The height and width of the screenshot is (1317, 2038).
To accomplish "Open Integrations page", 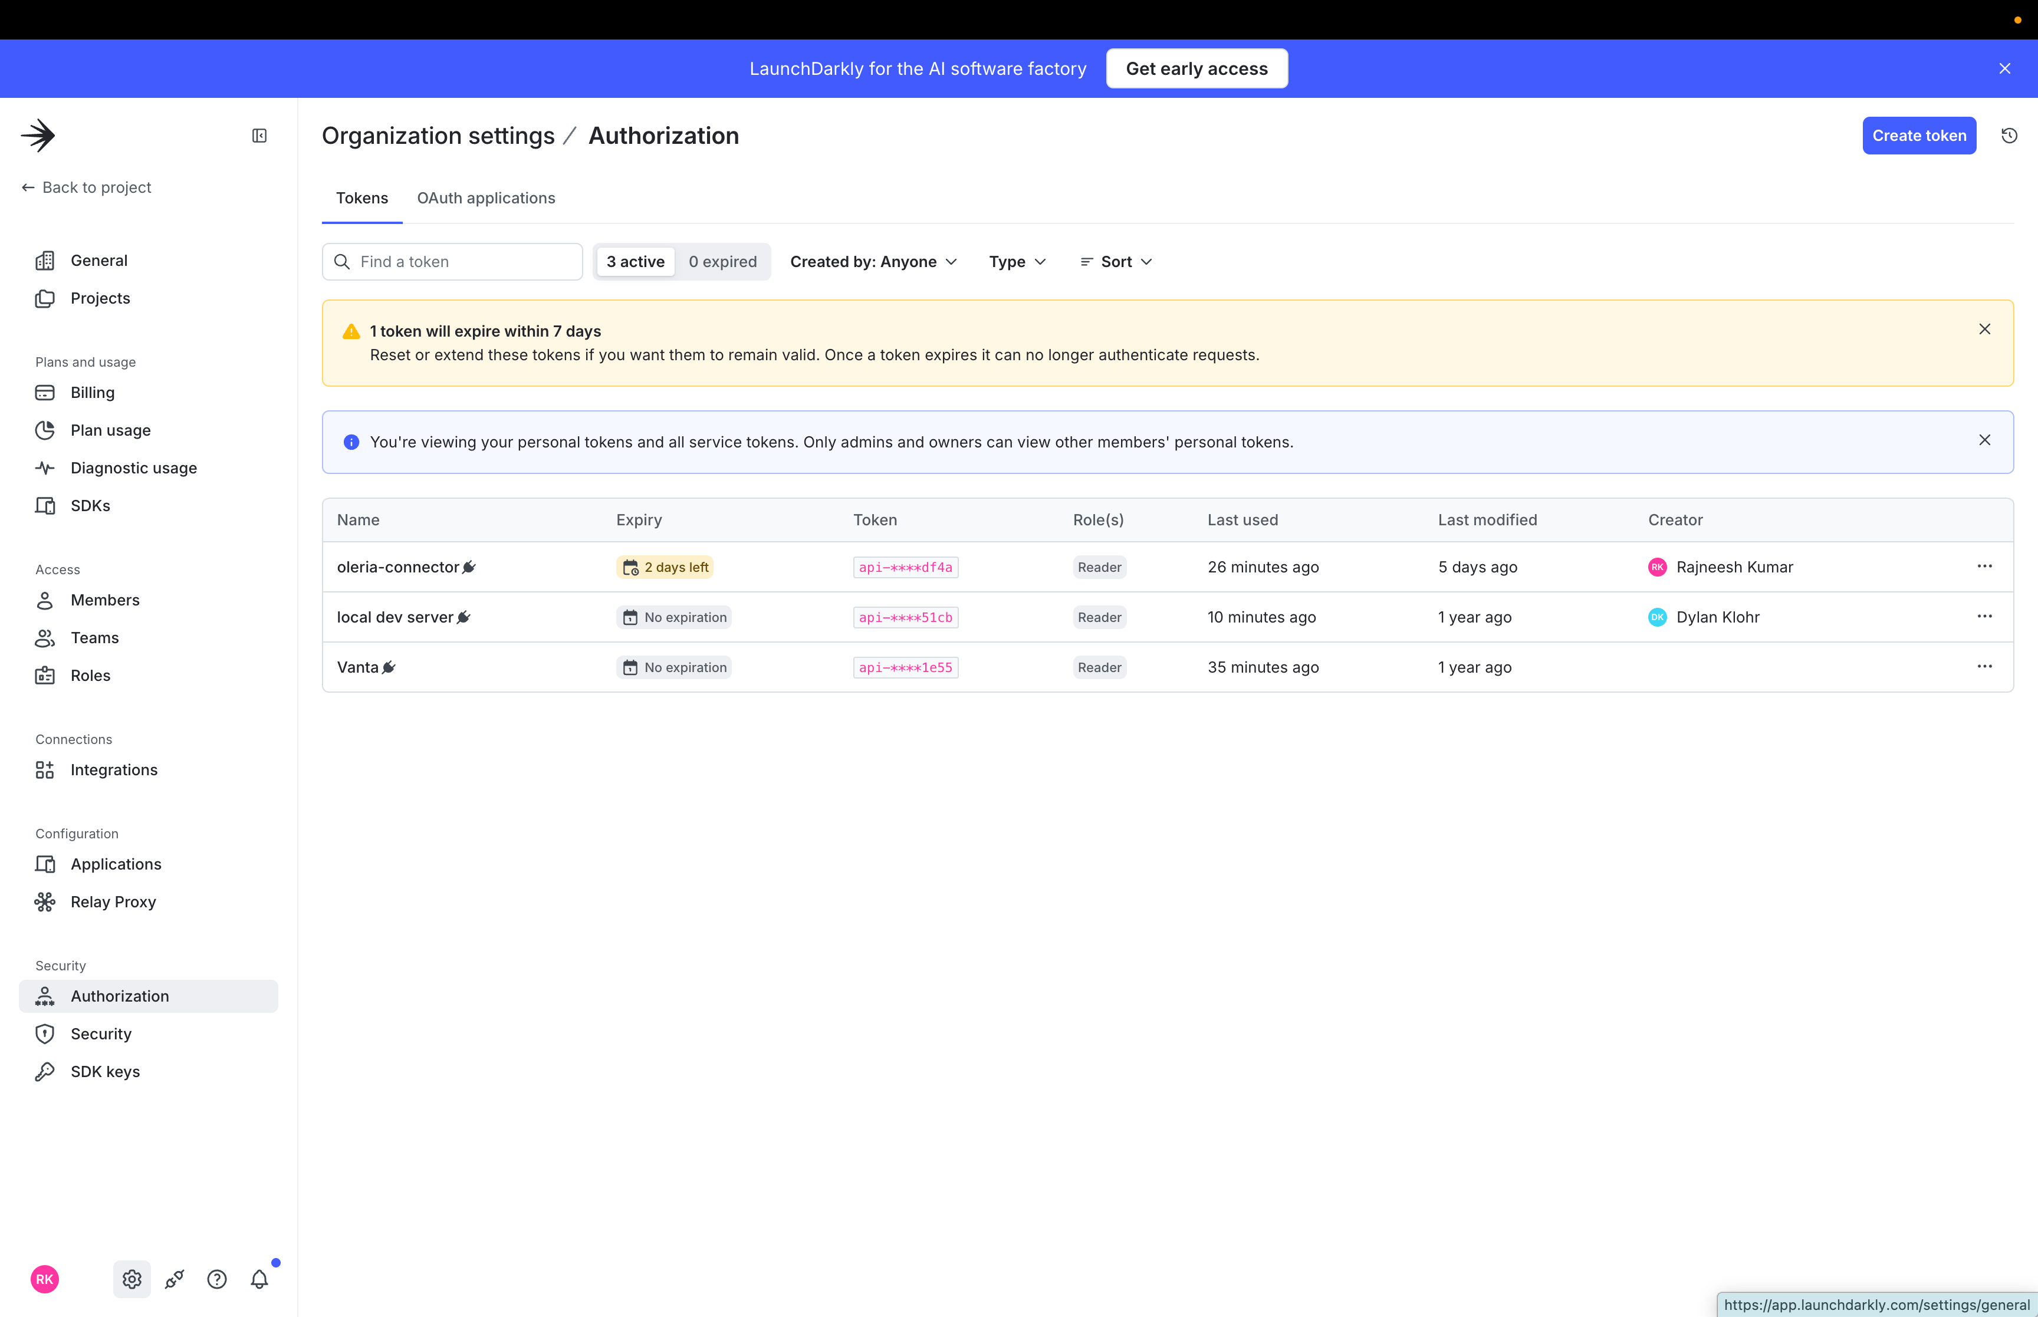I will 149,770.
